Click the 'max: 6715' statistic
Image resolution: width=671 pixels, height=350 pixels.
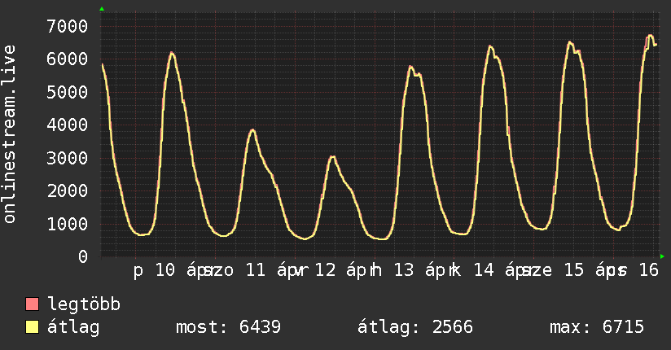point(597,327)
